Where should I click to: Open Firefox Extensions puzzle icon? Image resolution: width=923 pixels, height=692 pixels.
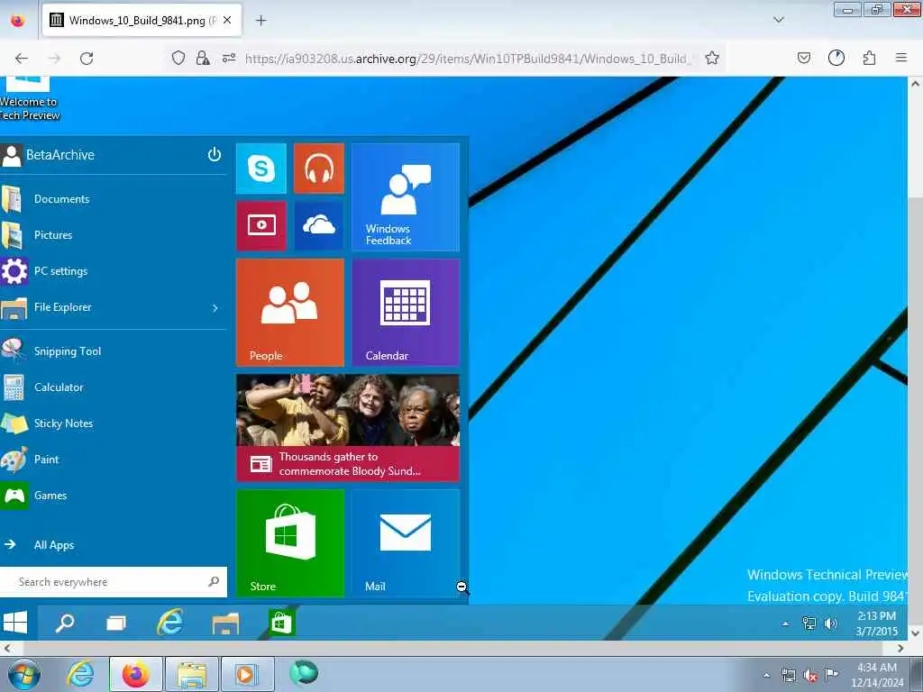point(870,58)
